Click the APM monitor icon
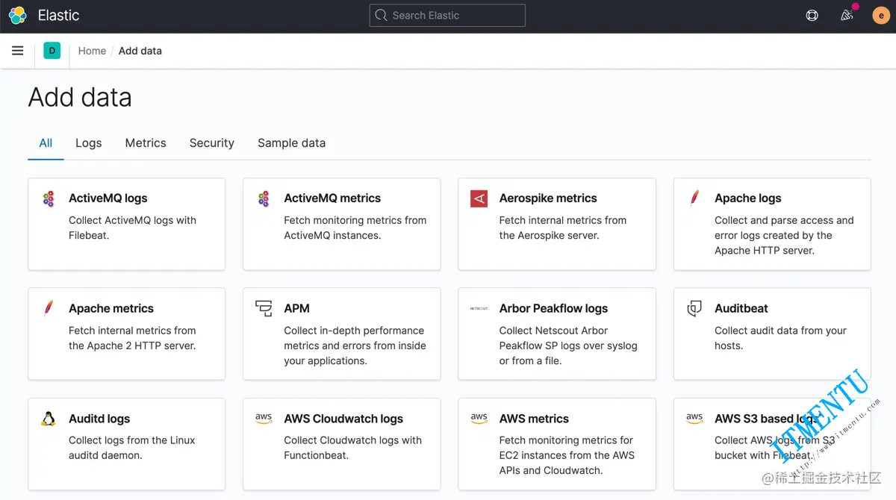This screenshot has width=896, height=500. (264, 308)
